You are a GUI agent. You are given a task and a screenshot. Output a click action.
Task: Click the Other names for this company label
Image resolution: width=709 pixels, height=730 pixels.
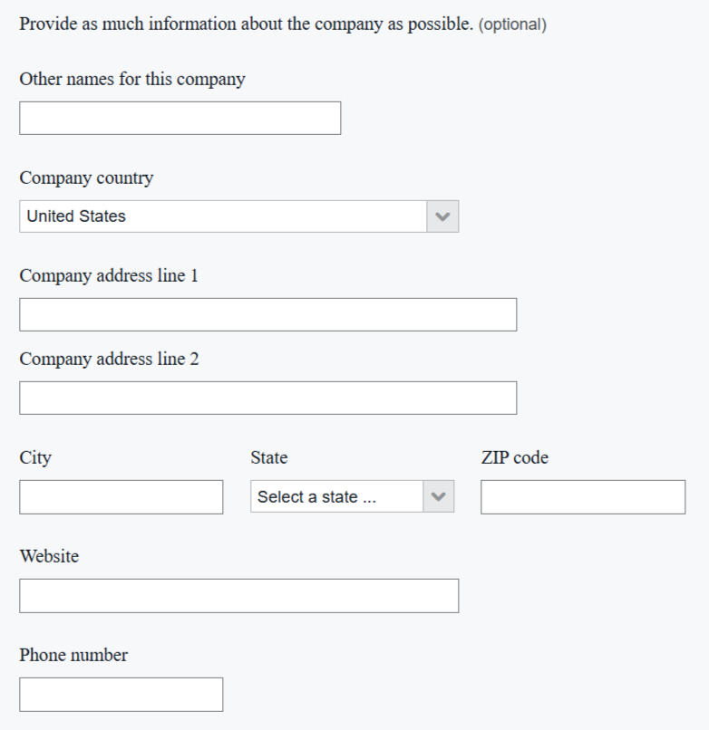pos(131,79)
